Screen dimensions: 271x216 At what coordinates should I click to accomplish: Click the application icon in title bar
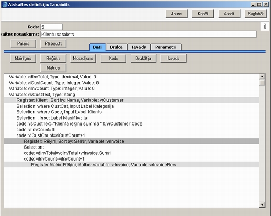[x=5, y=4]
